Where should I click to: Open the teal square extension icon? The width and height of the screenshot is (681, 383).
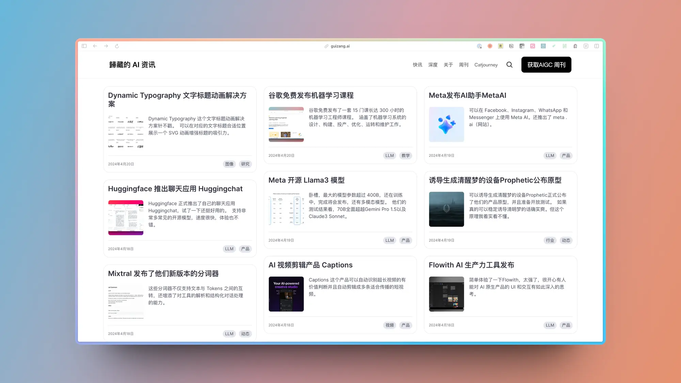[543, 46]
